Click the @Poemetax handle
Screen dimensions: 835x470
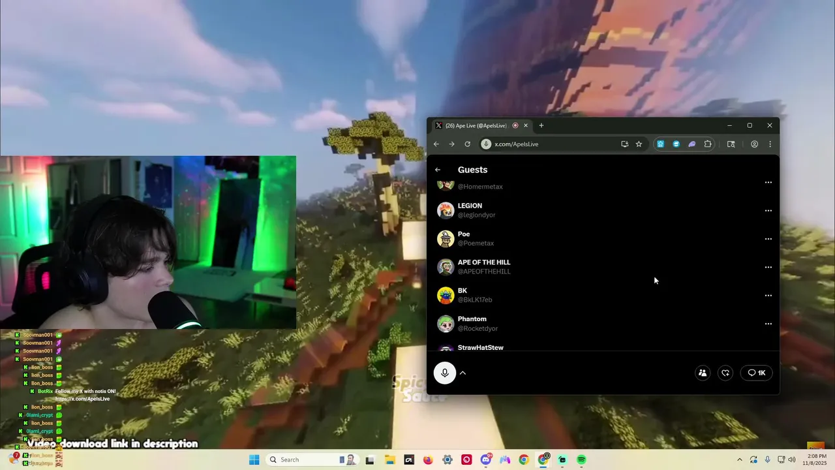coord(476,243)
